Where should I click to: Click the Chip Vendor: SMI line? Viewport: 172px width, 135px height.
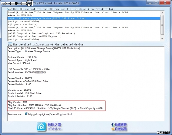click(x=17, y=102)
